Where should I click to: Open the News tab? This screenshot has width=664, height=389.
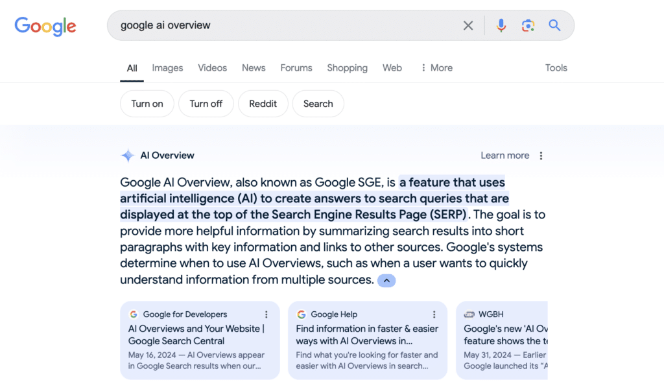pyautogui.click(x=254, y=67)
